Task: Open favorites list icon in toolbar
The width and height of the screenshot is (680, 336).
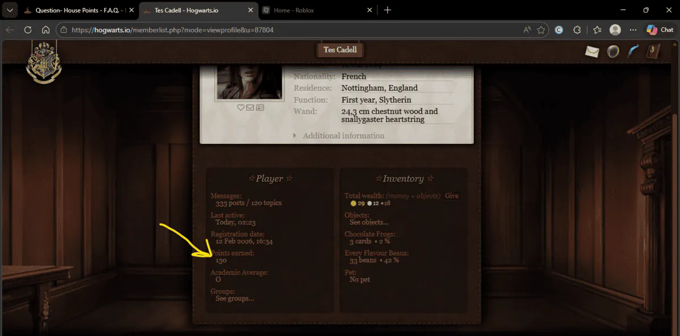Action: (597, 30)
